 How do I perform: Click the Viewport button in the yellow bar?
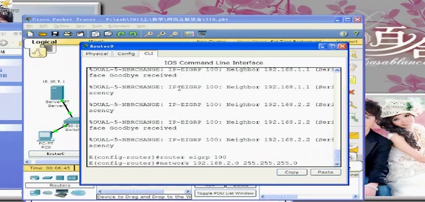point(348,42)
